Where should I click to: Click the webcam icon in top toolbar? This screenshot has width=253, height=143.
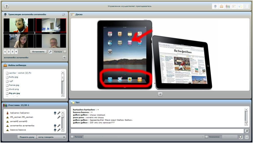tap(215, 6)
